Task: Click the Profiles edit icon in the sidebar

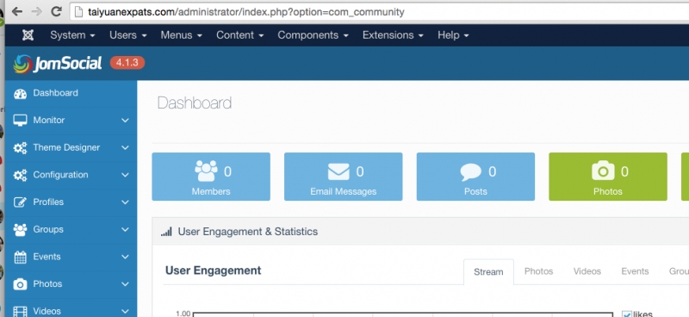Action: [x=20, y=202]
